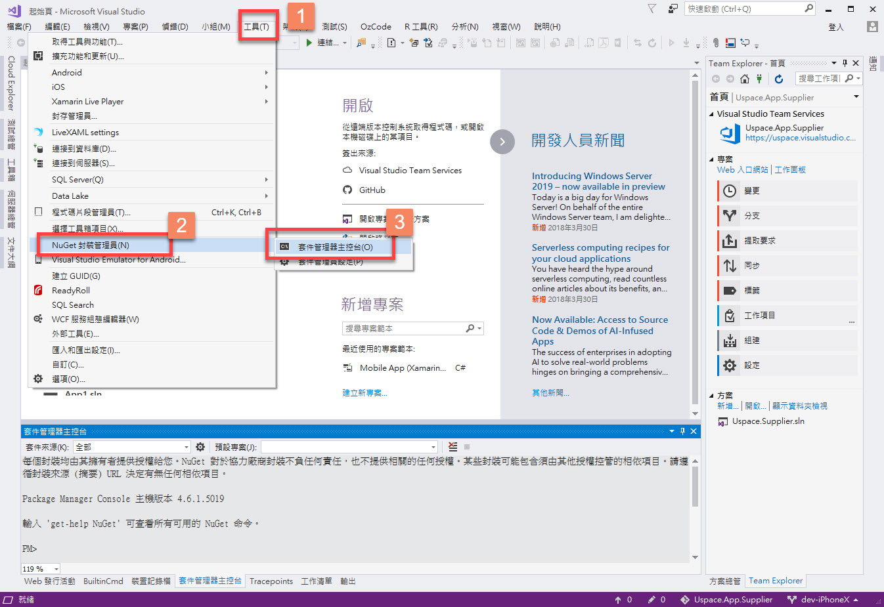Screen dimensions: 884x607
Task: Open the project template search dropdown arrow
Action: point(480,328)
